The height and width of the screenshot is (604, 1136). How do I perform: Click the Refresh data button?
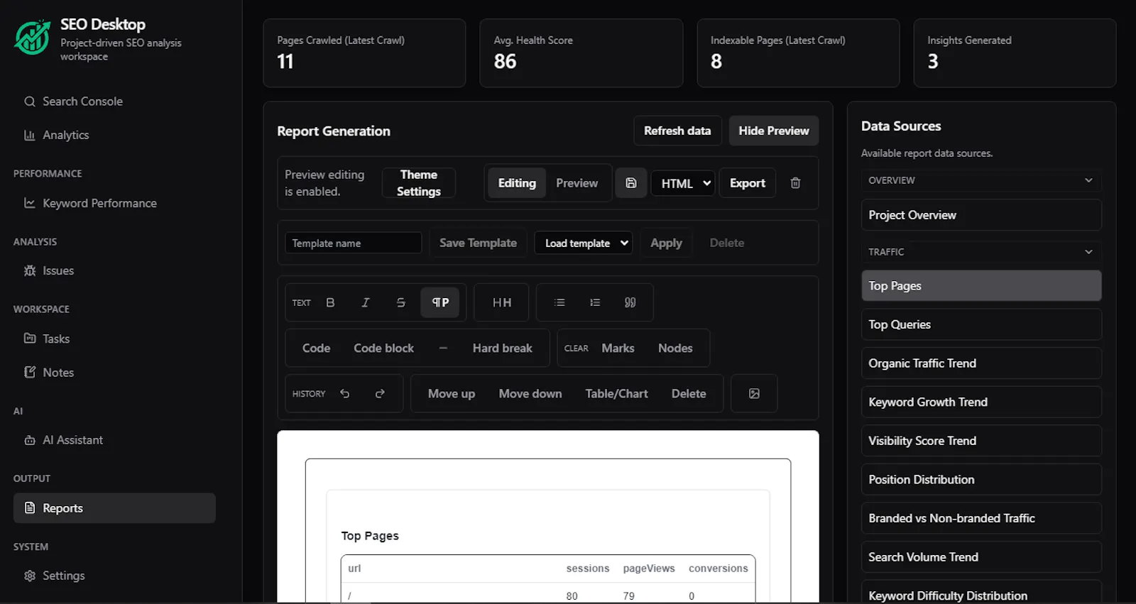pyautogui.click(x=677, y=131)
